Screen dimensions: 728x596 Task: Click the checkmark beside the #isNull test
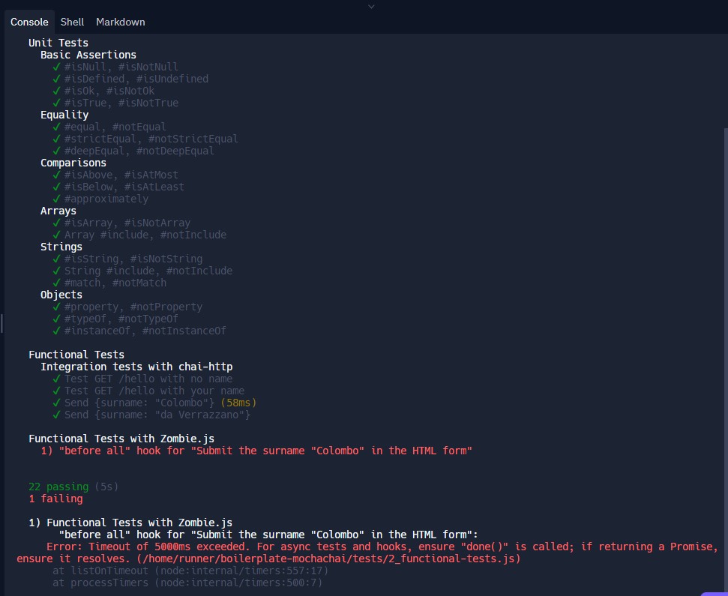point(56,67)
